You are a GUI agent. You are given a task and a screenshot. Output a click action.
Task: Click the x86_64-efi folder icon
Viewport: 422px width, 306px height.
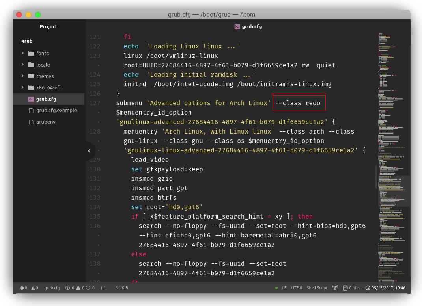(31, 87)
